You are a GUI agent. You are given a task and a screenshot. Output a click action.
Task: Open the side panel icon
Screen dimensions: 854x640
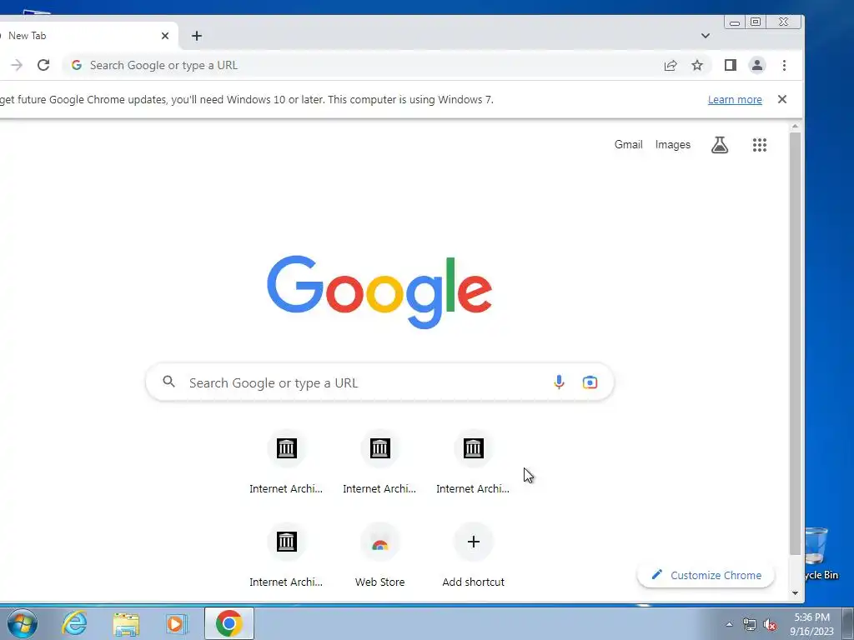click(731, 65)
